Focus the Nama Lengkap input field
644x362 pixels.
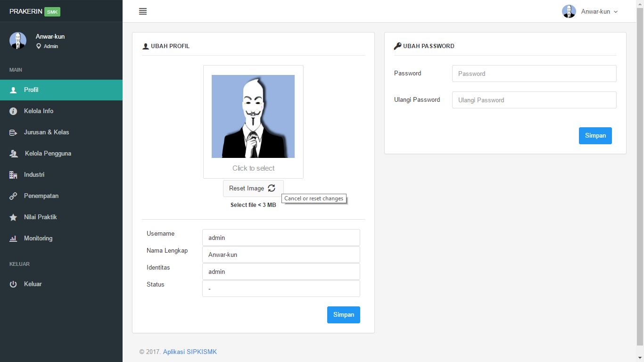click(x=281, y=255)
